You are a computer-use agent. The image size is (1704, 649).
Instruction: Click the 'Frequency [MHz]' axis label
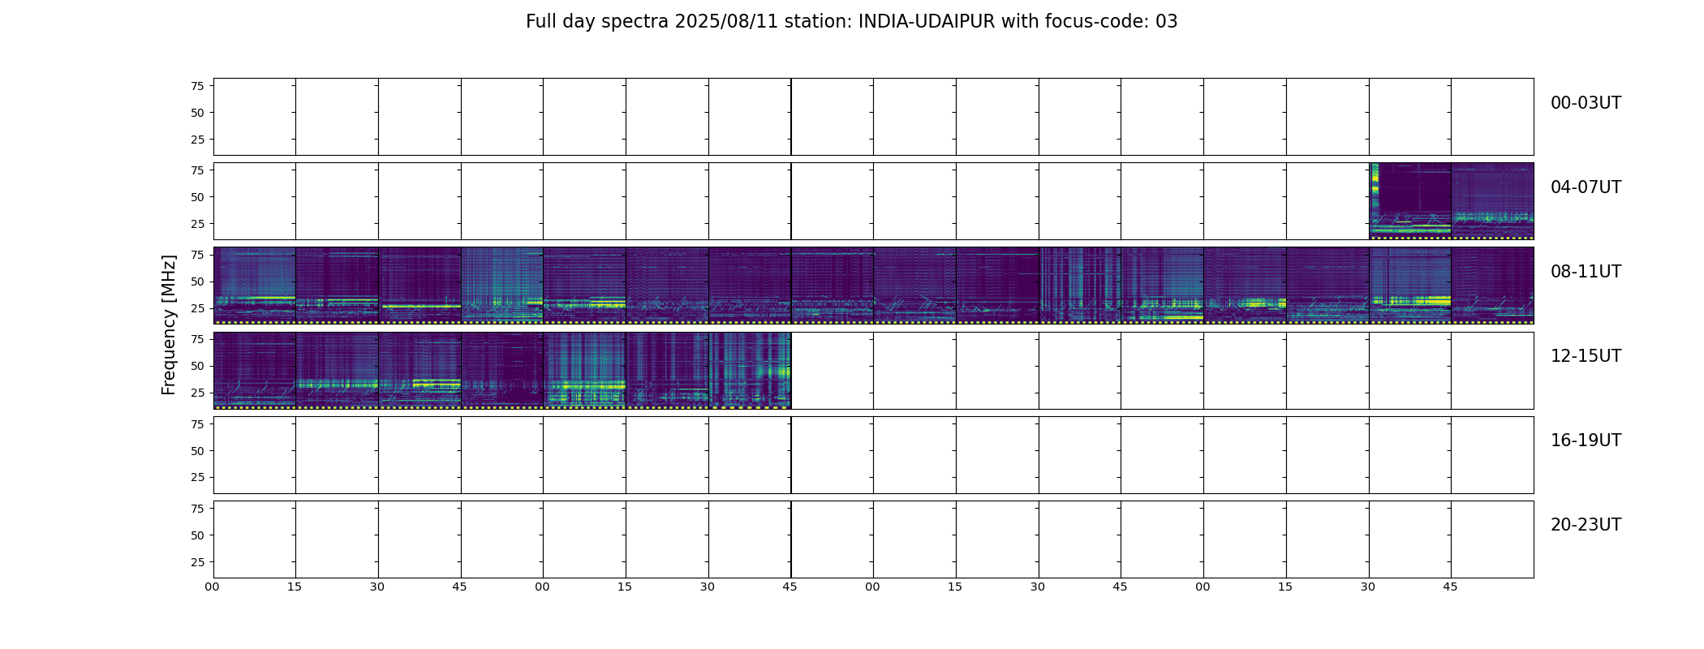[x=169, y=325]
